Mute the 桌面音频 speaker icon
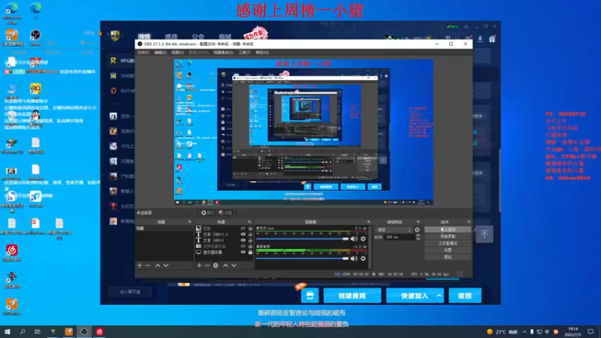 [x=354, y=258]
